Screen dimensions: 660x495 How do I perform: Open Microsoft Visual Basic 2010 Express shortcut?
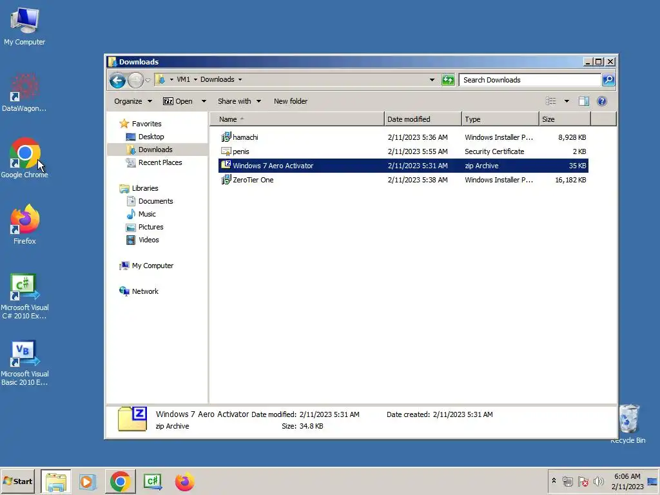point(24,363)
